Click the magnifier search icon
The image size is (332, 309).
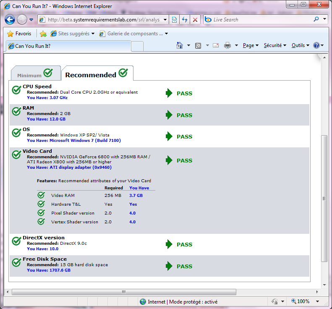pos(316,19)
